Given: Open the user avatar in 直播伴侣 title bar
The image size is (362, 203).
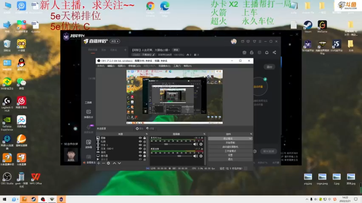Looking at the screenshot, I should coord(233,42).
